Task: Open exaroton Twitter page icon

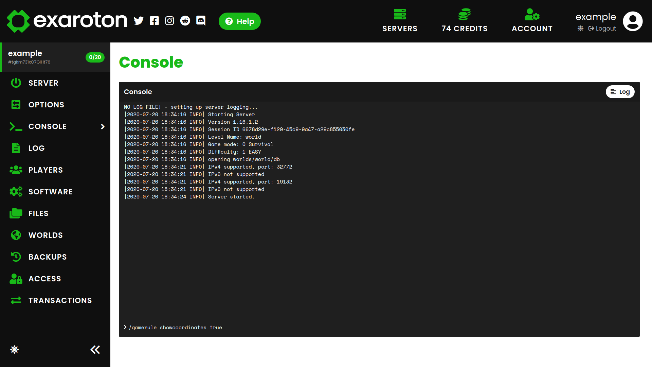Action: [139, 21]
